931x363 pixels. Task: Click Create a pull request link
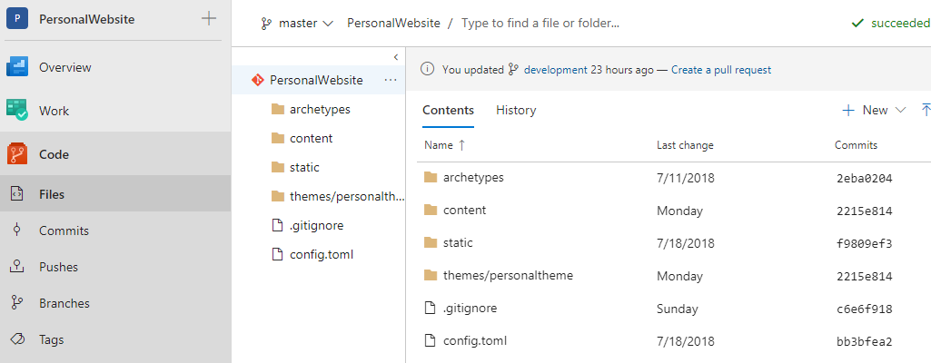point(721,69)
